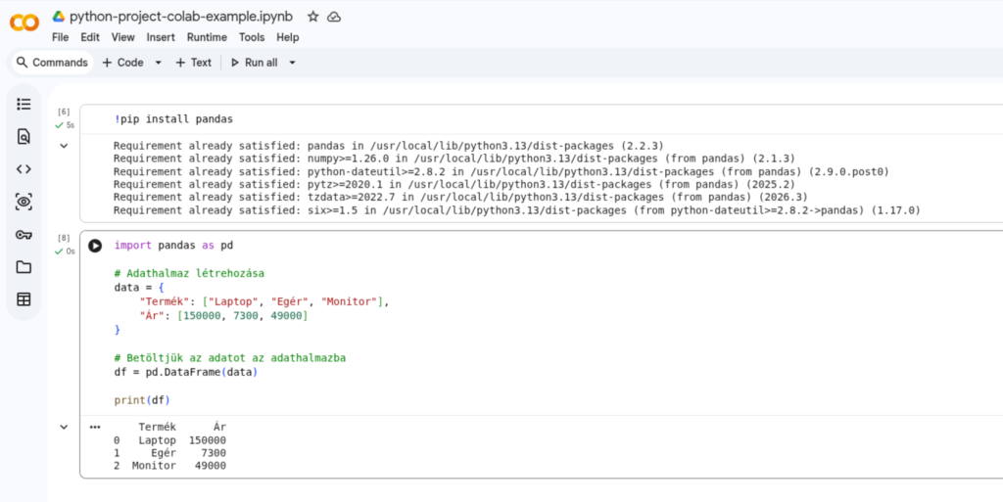Click output row '2 Monitor 49000'
Viewport: 1003px width, 502px height.
pyautogui.click(x=170, y=466)
